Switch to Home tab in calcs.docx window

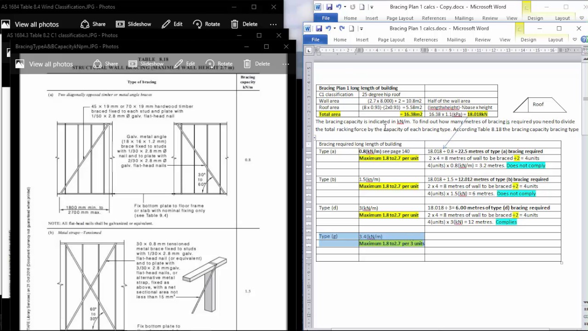pyautogui.click(x=340, y=40)
